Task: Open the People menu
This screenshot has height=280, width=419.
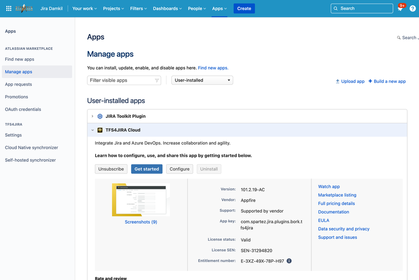Action: pyautogui.click(x=197, y=8)
